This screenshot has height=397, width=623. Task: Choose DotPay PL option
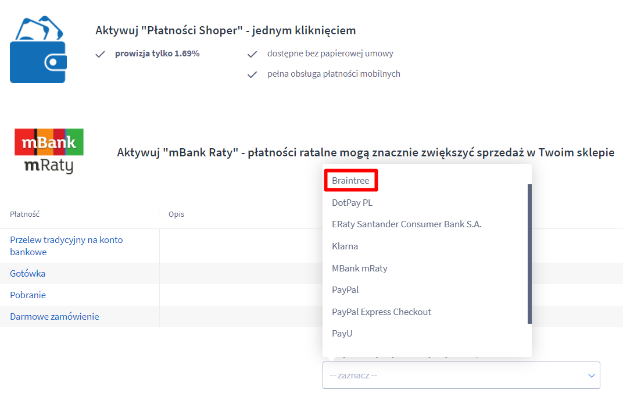[x=352, y=203]
